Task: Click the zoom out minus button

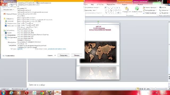Action: [152, 89]
